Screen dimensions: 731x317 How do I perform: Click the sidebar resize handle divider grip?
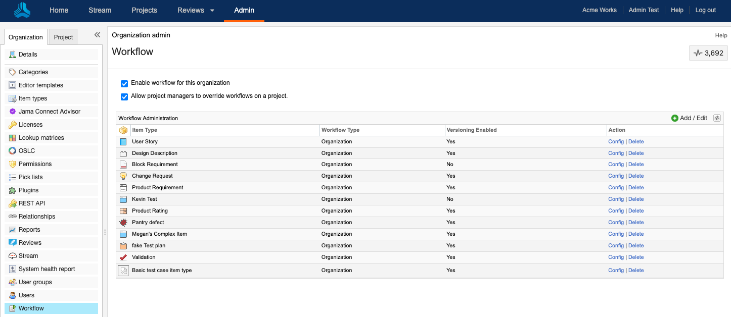[105, 232]
